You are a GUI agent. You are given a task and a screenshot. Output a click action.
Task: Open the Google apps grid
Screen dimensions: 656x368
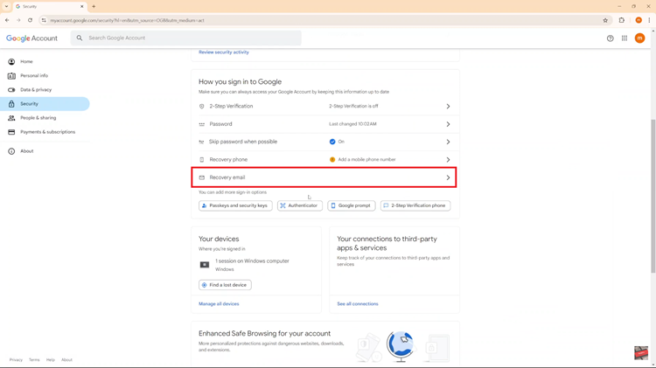click(625, 38)
